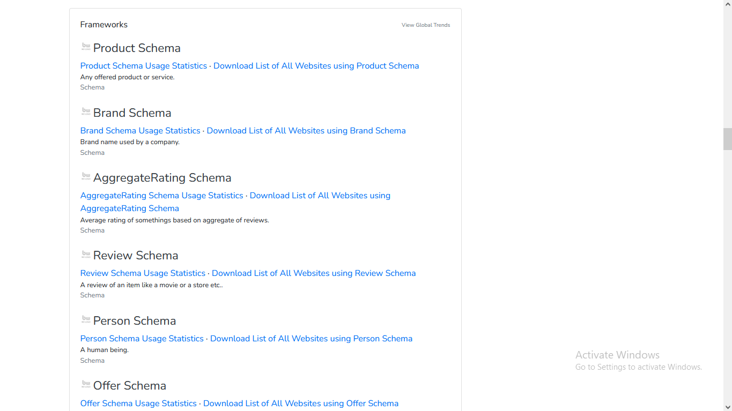
Task: Click the Brand Schema logo icon
Action: pos(86,111)
